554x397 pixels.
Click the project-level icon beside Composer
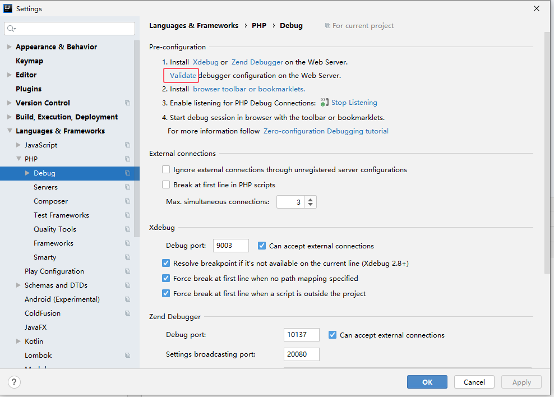[127, 201]
